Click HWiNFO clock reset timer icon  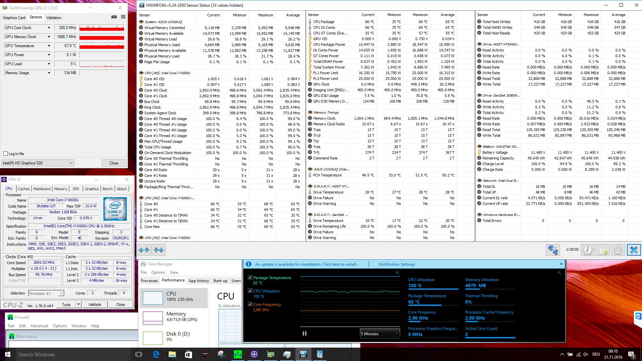click(x=587, y=250)
